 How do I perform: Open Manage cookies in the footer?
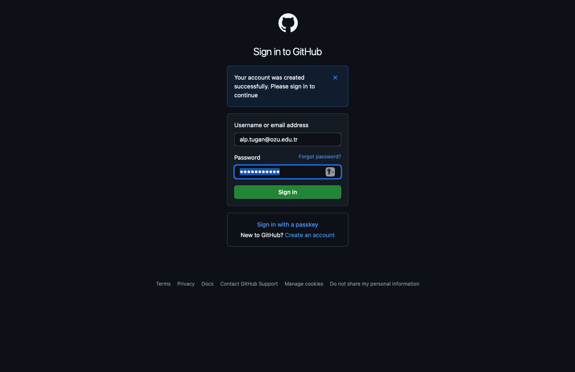(304, 284)
